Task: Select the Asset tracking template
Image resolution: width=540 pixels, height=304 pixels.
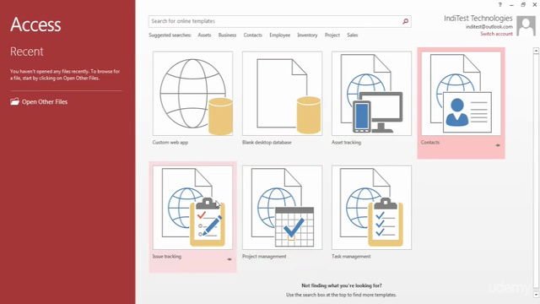Action: click(x=371, y=94)
